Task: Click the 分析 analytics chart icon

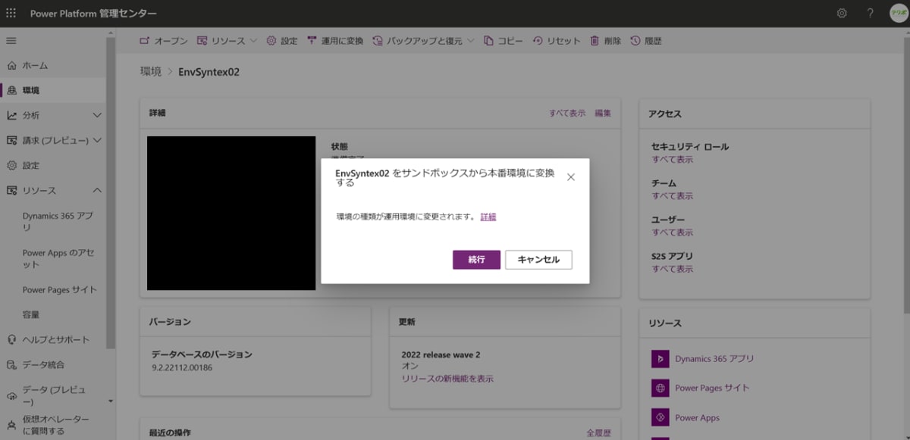Action: point(11,115)
